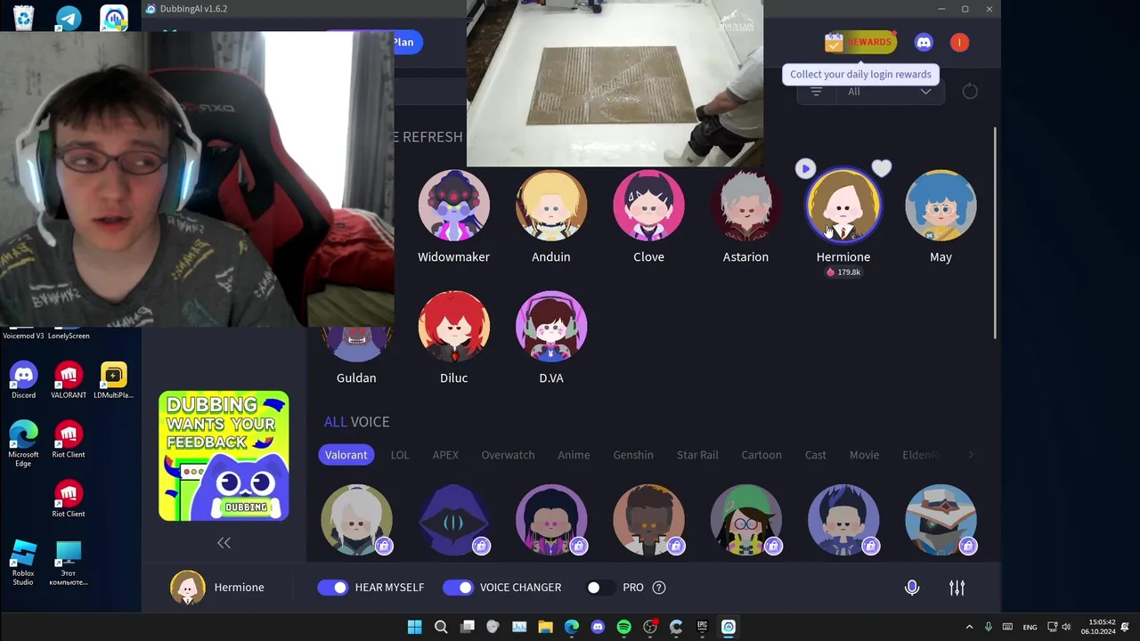Play the Hermione voice preview
This screenshot has height=641, width=1140.
[x=805, y=168]
